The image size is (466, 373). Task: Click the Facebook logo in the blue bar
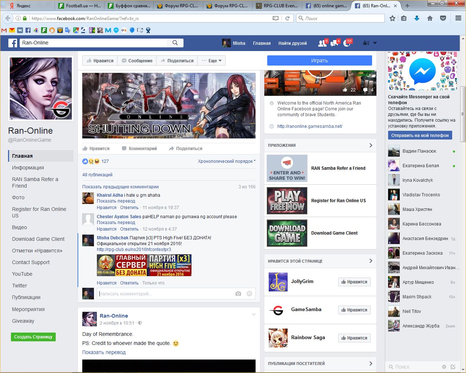click(13, 43)
